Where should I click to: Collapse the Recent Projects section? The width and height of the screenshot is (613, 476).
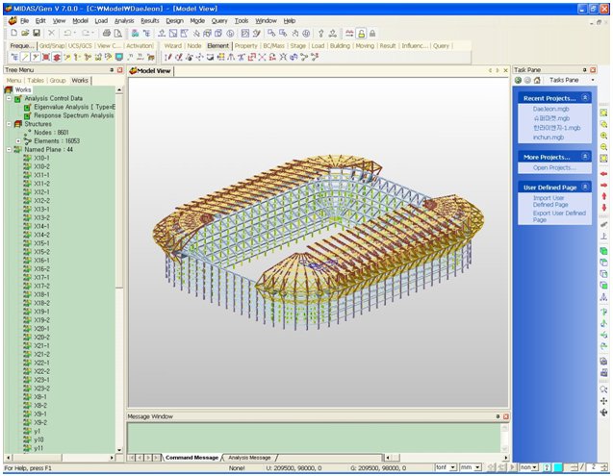click(x=586, y=98)
